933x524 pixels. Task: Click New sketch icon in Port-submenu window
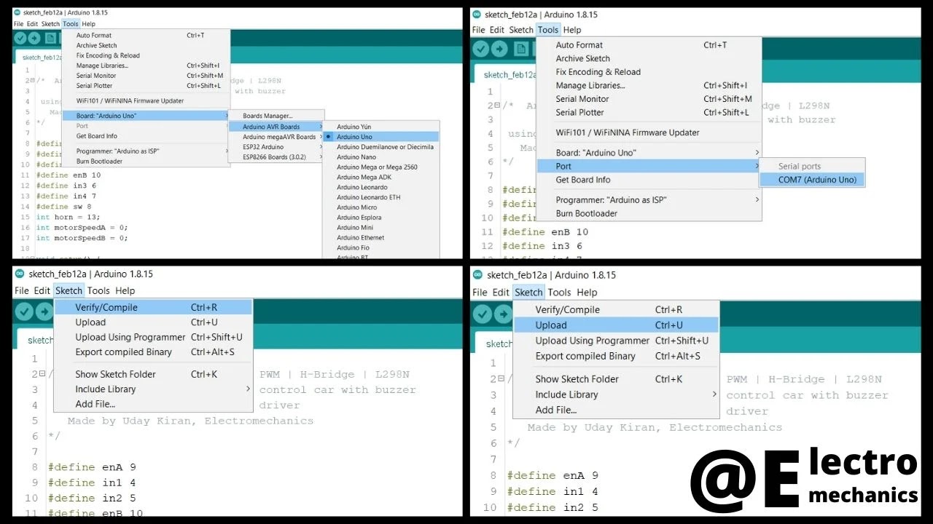pyautogui.click(x=520, y=49)
